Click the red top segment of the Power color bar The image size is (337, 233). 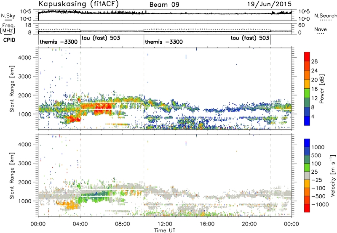tap(307, 56)
